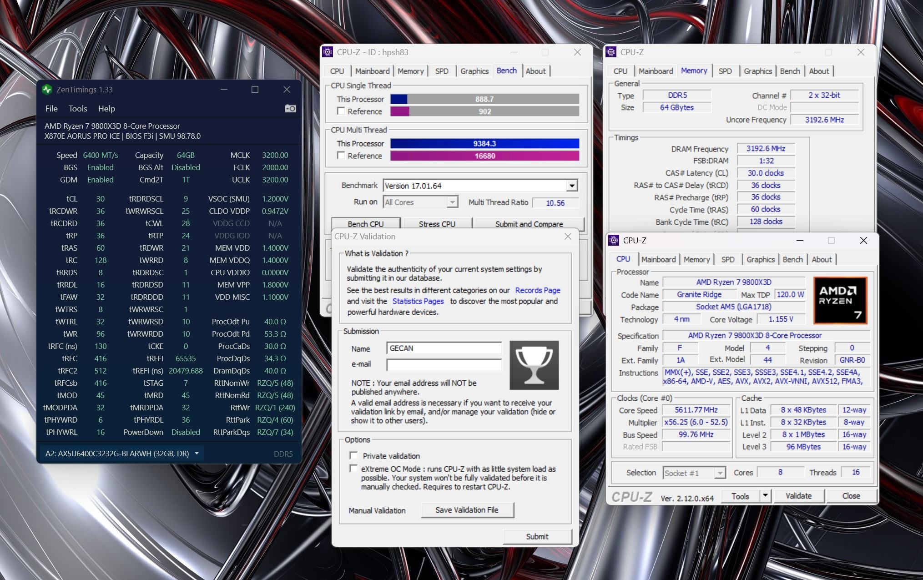Click the CPU-Z icon in the Memory window title
Screen dimensions: 923x580
611,52
